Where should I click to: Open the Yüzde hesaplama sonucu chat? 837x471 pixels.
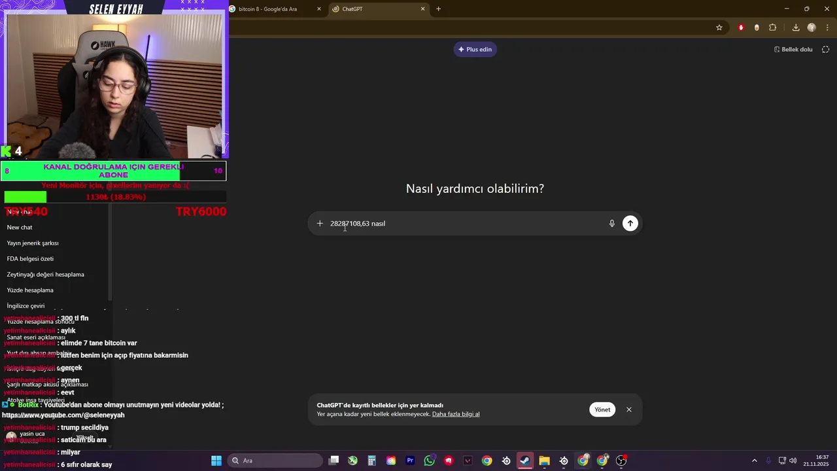tap(41, 321)
